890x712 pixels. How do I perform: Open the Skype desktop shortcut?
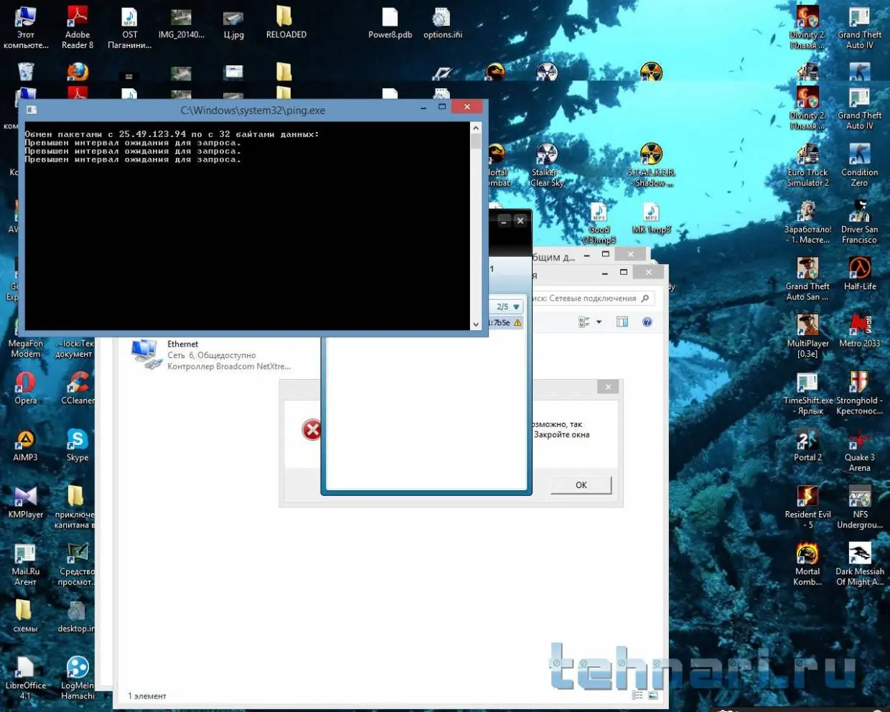(78, 446)
